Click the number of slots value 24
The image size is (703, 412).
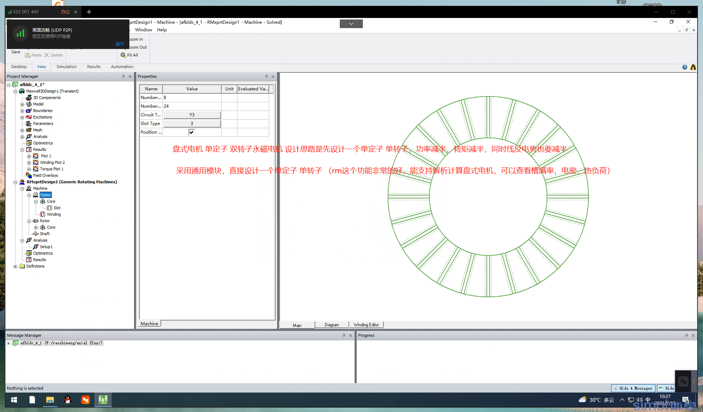(x=192, y=106)
